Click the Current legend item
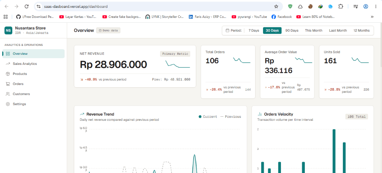 [208, 117]
